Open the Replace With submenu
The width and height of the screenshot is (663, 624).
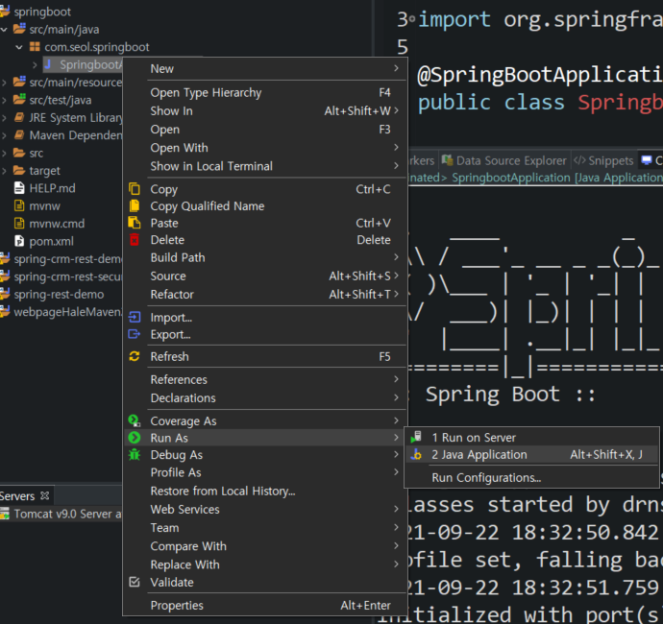(264, 564)
